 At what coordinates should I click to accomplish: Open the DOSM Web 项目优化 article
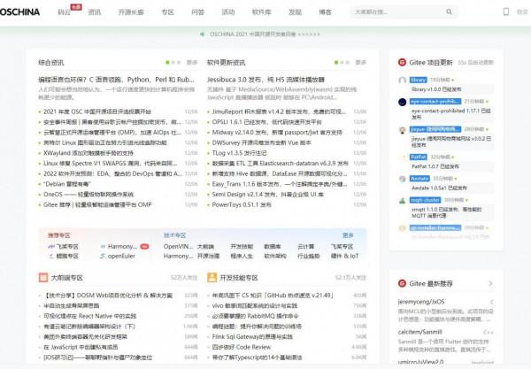point(108,296)
